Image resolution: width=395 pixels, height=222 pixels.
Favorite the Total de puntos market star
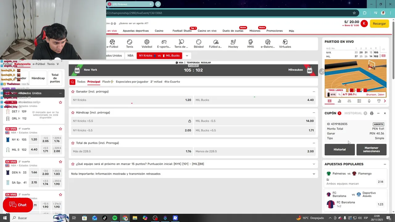[73, 143]
